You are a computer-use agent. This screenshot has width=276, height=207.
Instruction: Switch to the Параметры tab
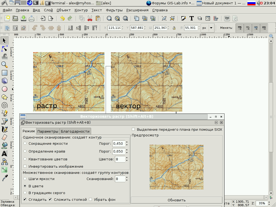tap(48, 131)
